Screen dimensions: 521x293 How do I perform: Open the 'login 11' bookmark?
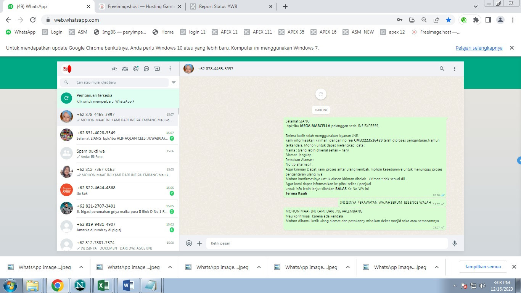(193, 32)
